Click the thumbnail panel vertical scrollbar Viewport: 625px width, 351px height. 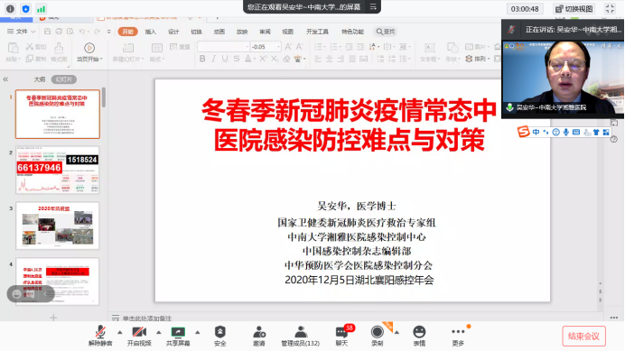104,97
